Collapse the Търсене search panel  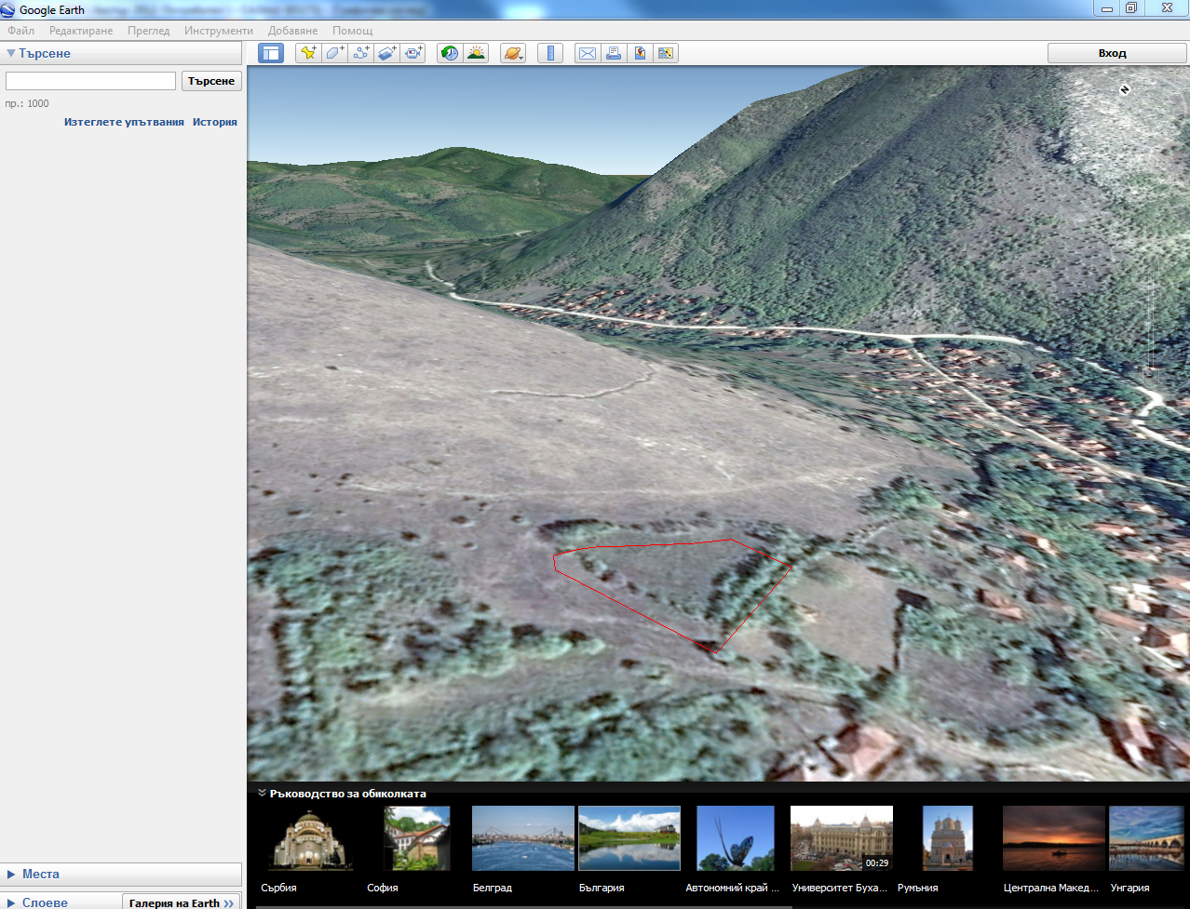(11, 54)
